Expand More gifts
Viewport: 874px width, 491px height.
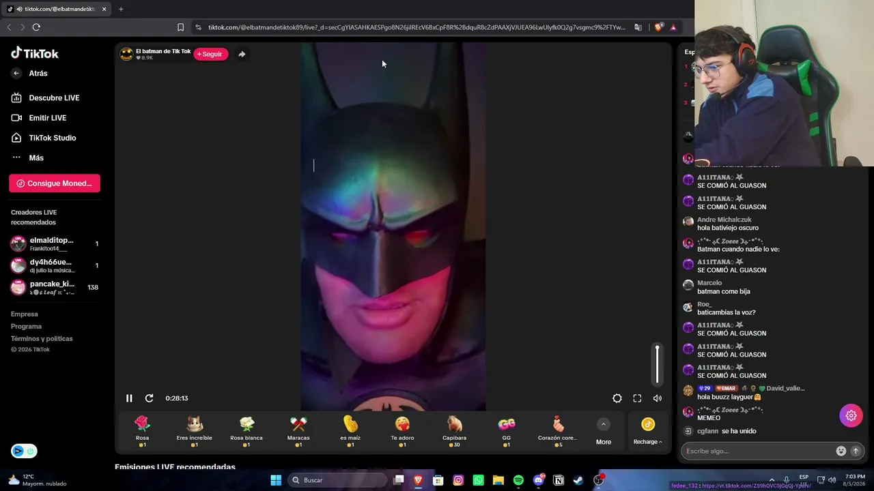tap(604, 432)
